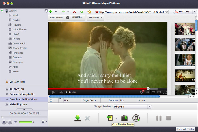
Task: Click the View All Tasks button
Action: coord(185,129)
